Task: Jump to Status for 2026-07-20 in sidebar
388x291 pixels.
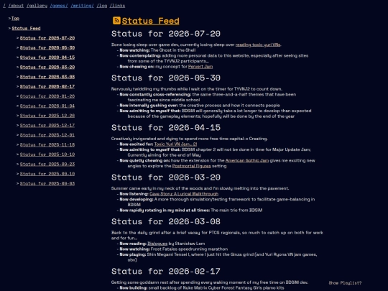Action: point(47,38)
